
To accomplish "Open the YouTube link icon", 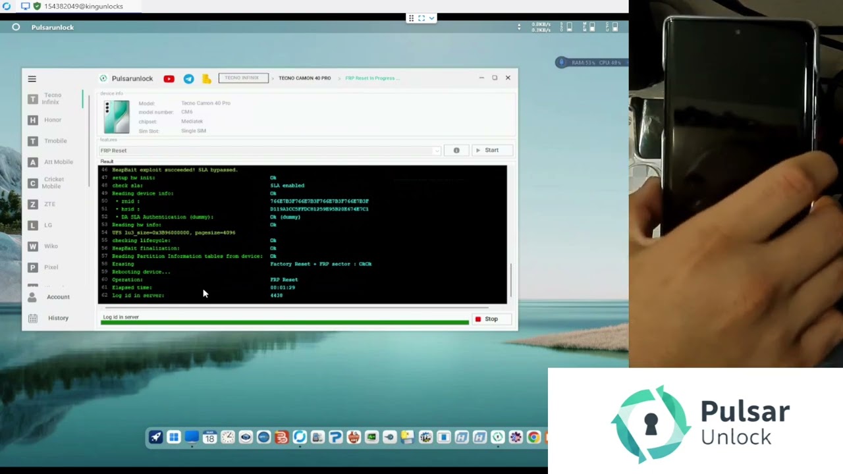I will click(169, 79).
